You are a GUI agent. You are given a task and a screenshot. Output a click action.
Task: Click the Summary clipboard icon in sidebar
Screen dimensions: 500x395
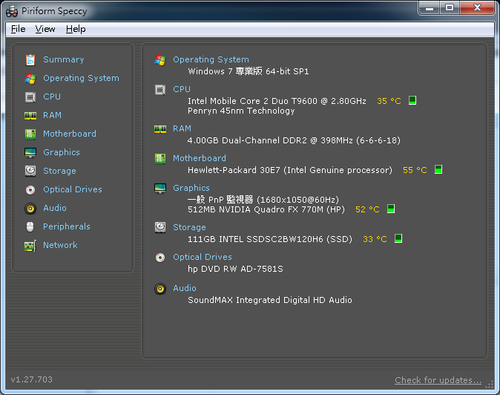tap(30, 59)
